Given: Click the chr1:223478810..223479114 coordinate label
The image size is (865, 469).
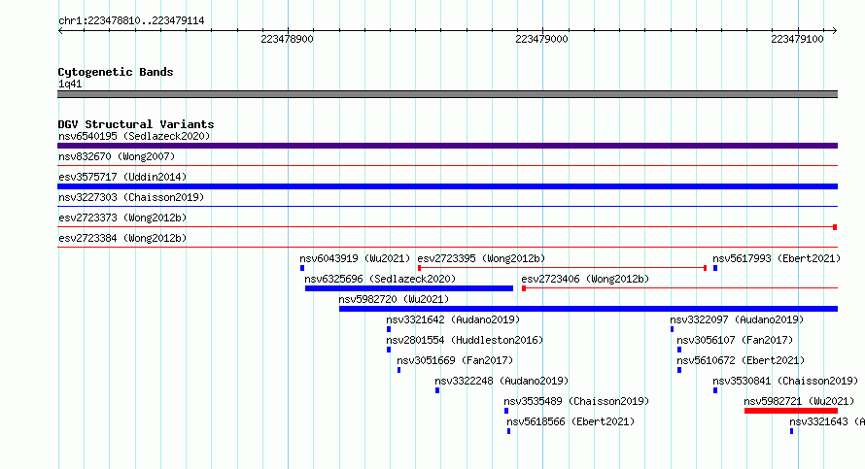Looking at the screenshot, I should click(x=131, y=21).
